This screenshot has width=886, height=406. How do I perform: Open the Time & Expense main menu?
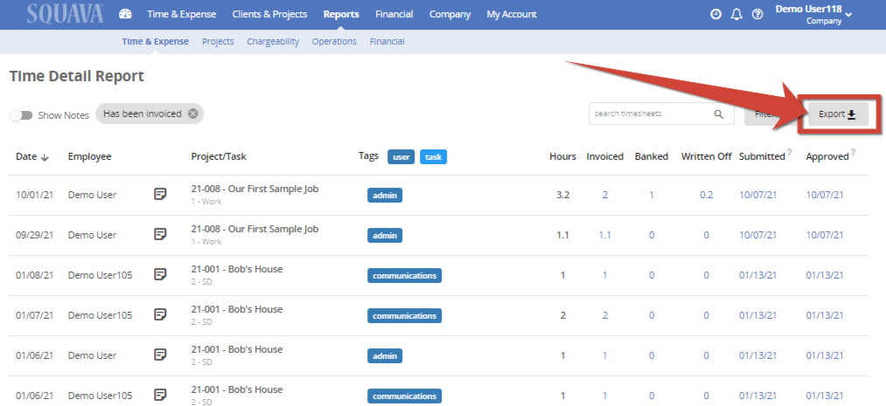pos(181,14)
